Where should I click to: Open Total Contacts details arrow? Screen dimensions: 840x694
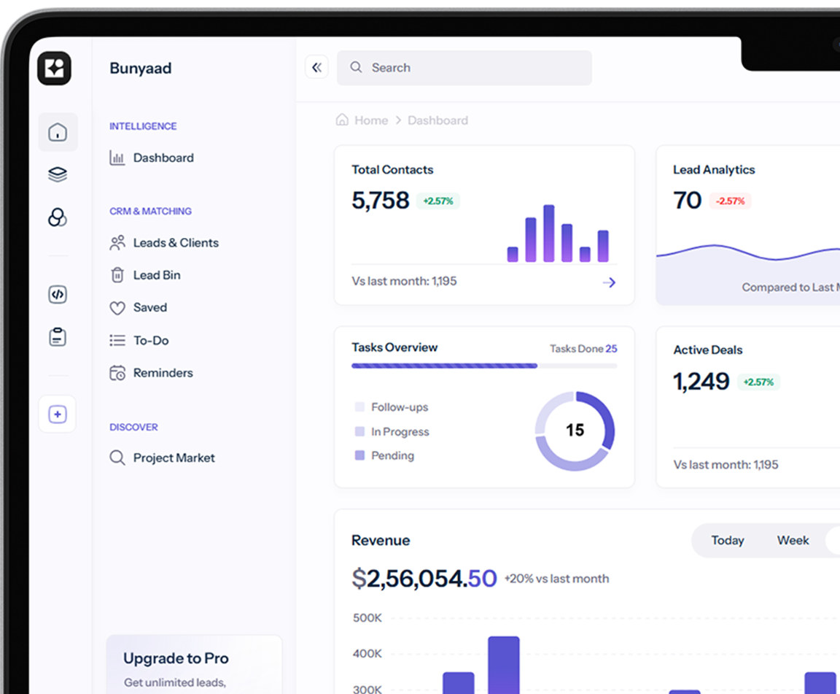(x=609, y=282)
